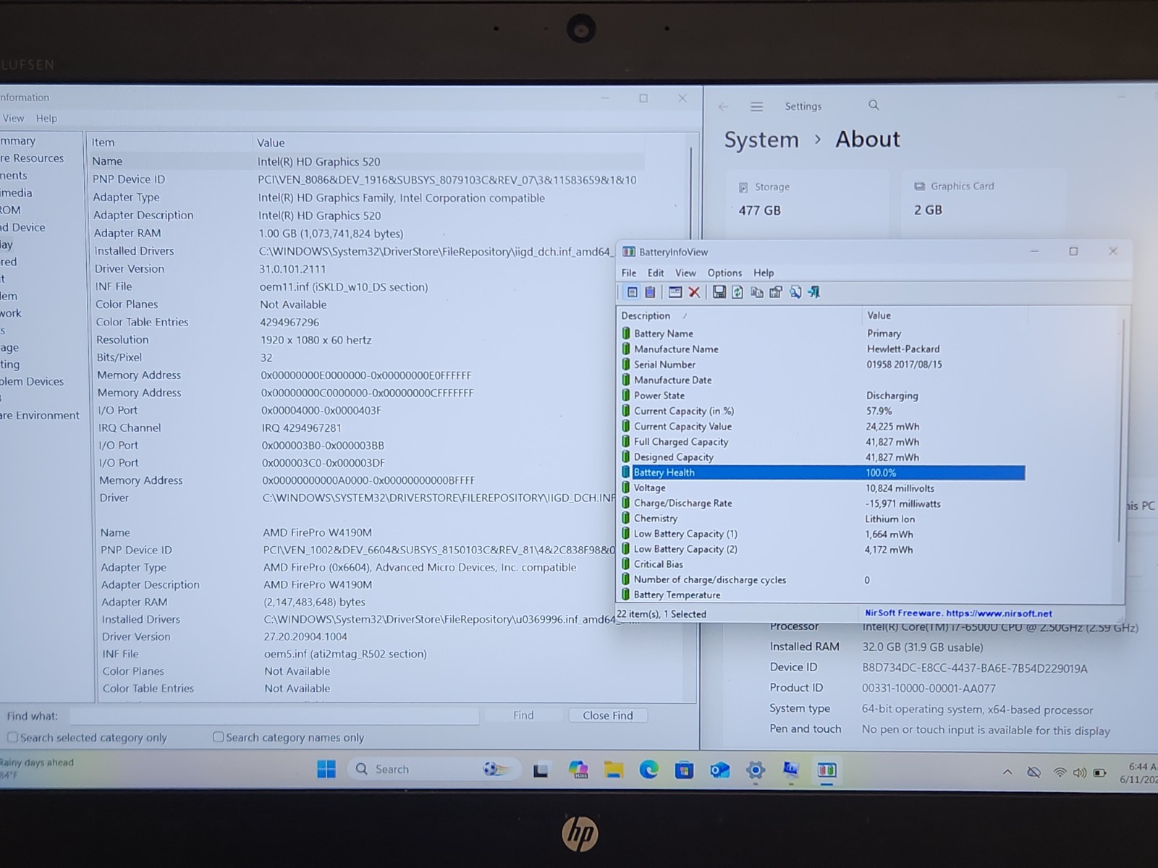Open Help menu in System Information window
The height and width of the screenshot is (868, 1158).
coord(46,119)
